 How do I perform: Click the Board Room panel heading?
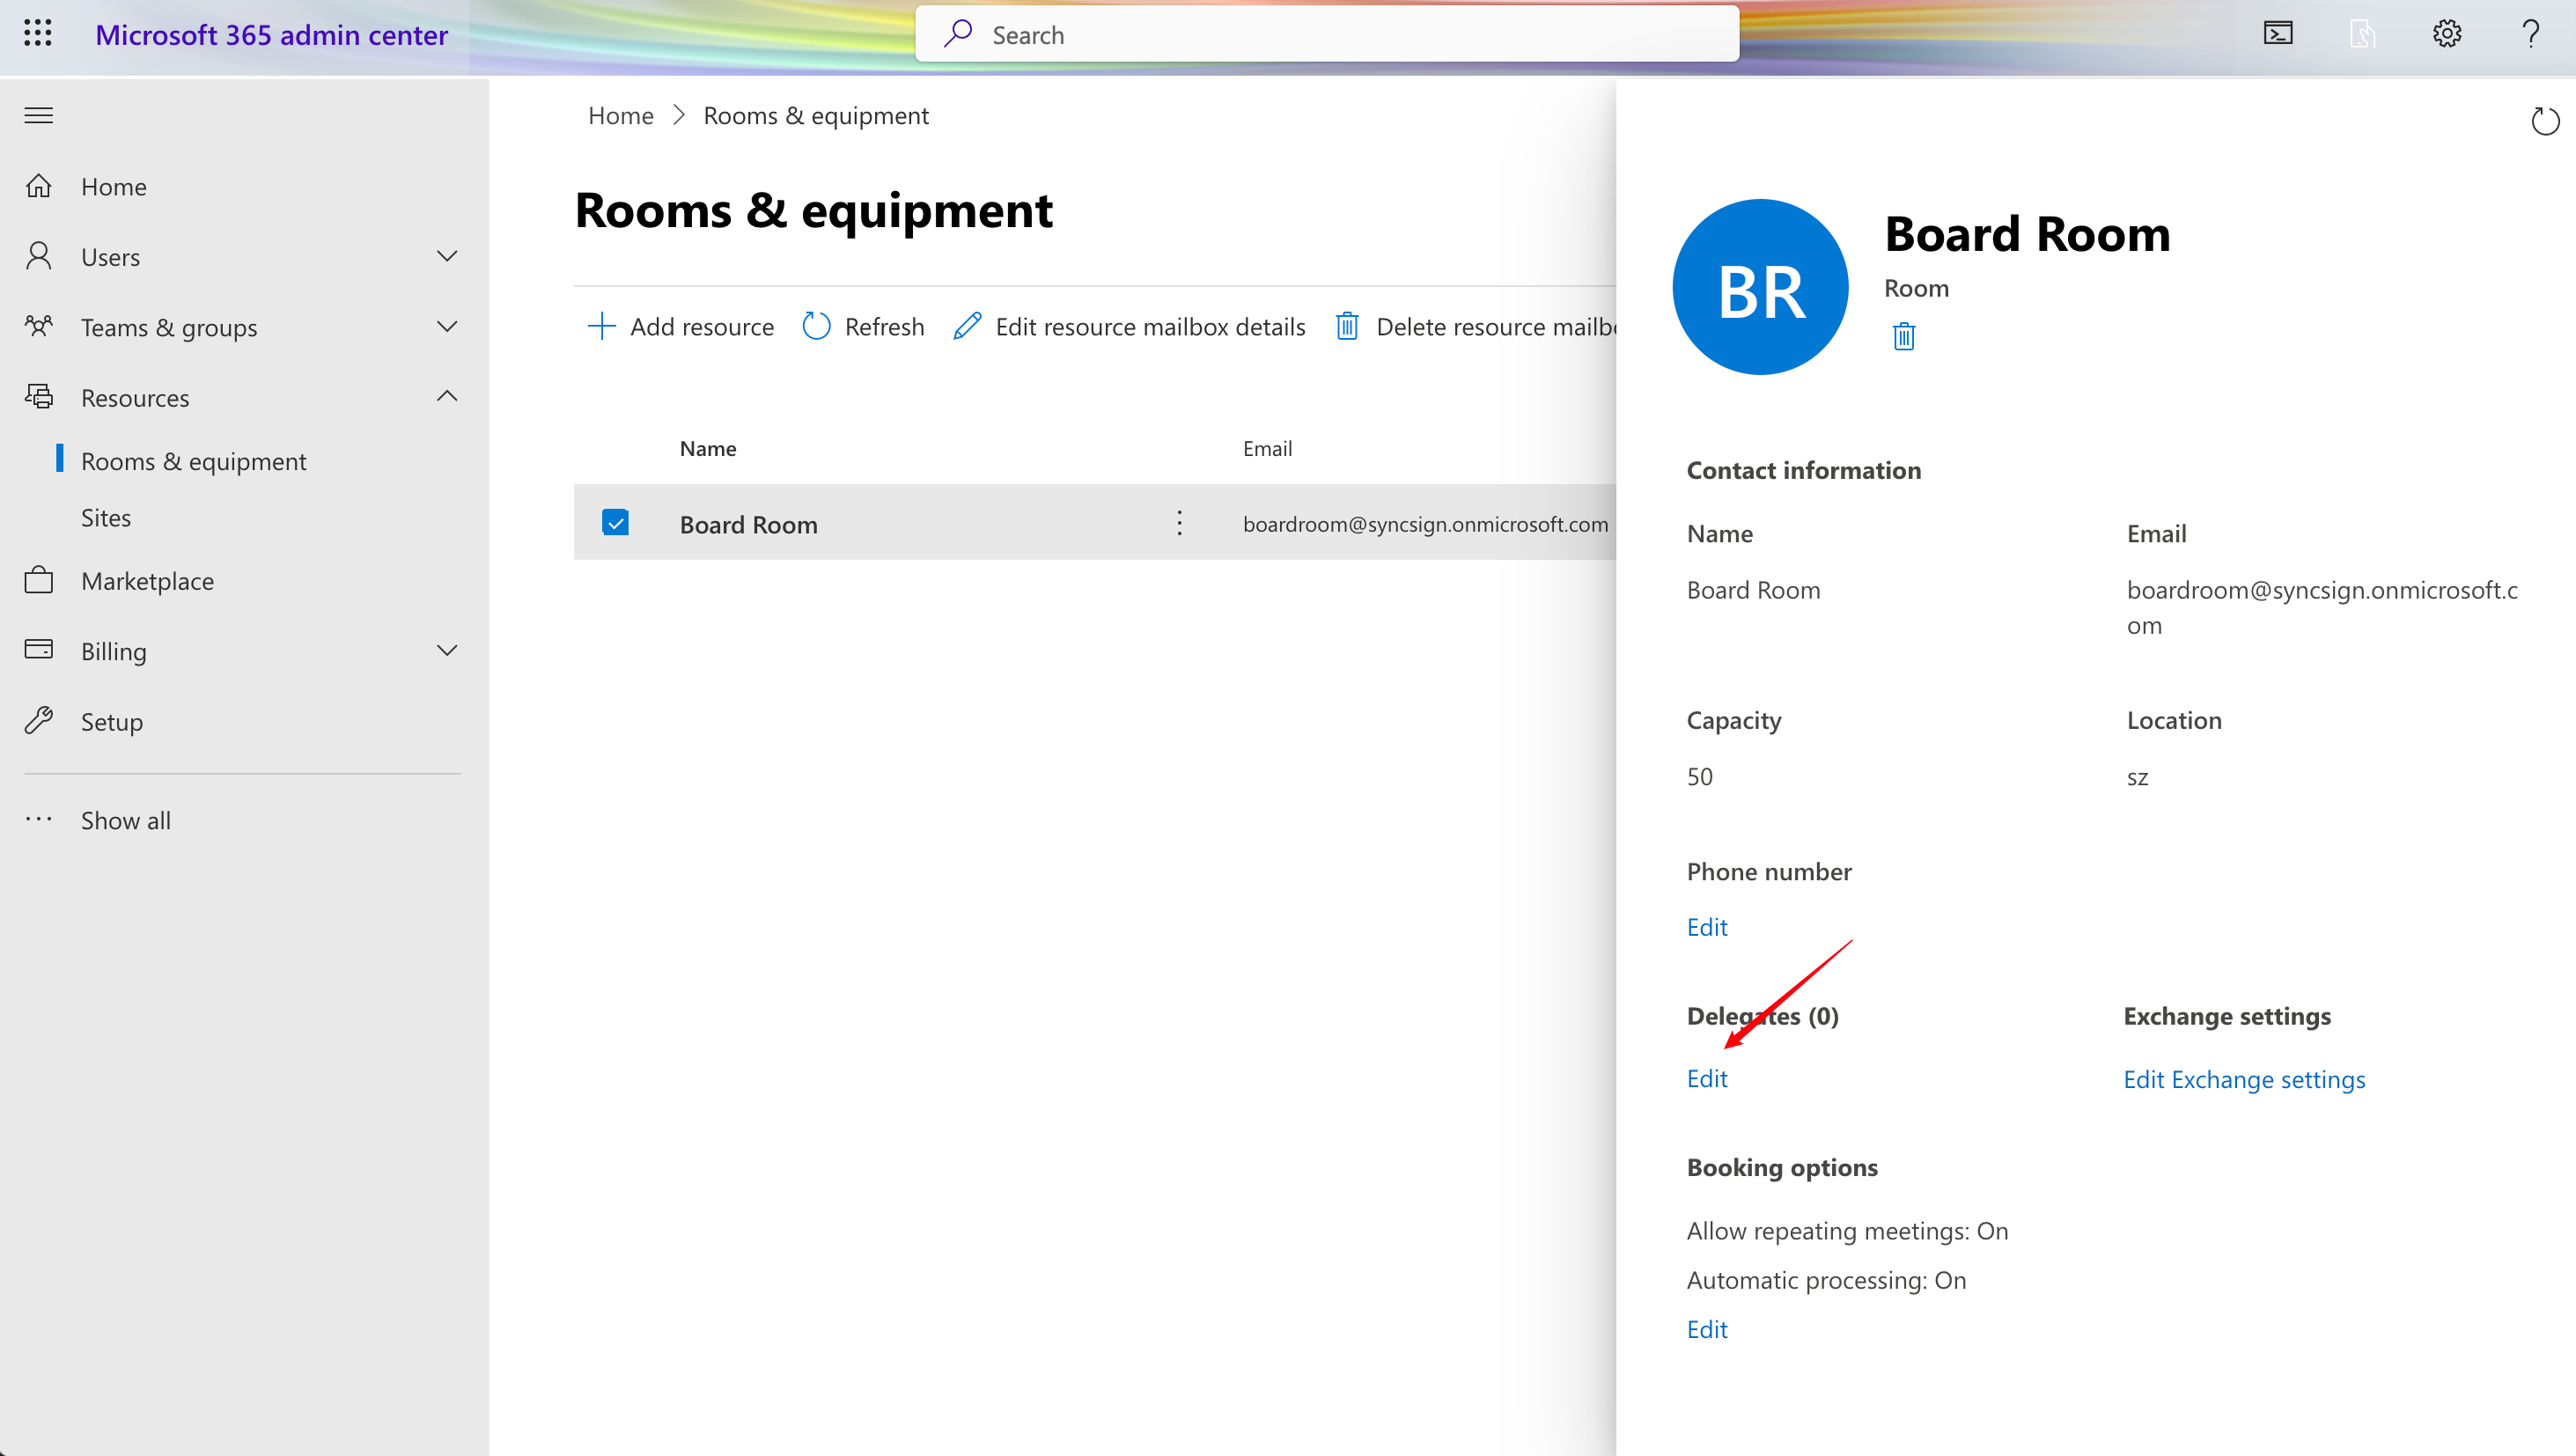(x=2027, y=234)
